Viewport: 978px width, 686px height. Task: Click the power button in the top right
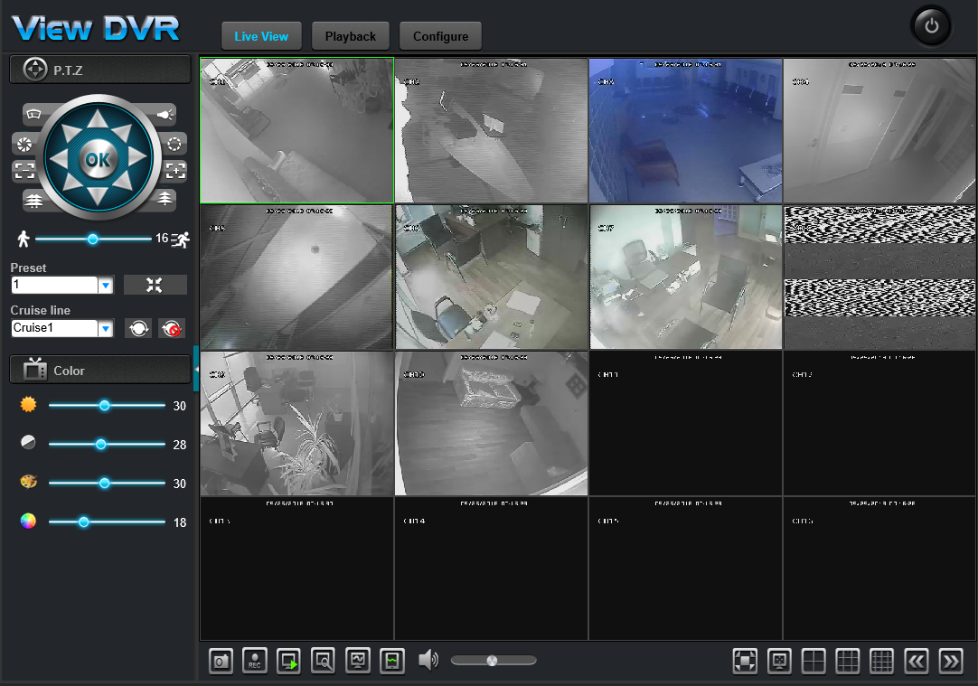931,26
